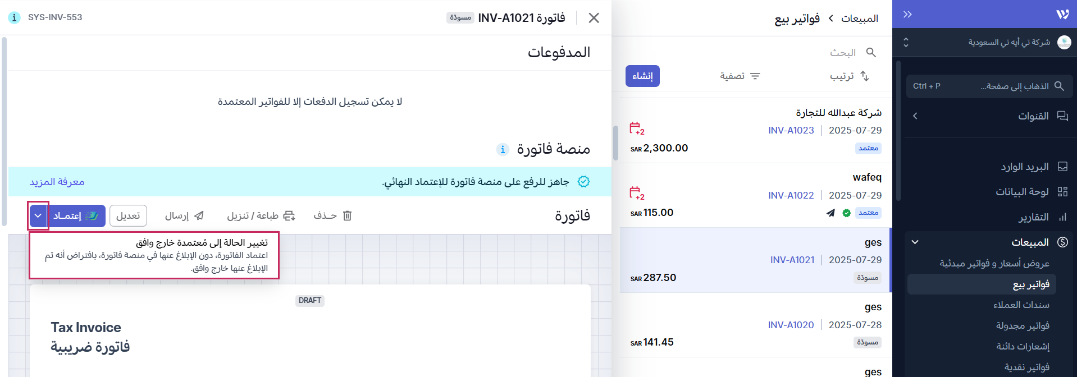Click the info icon beside SYS-INV-553
The height and width of the screenshot is (377, 1077).
[x=15, y=17]
